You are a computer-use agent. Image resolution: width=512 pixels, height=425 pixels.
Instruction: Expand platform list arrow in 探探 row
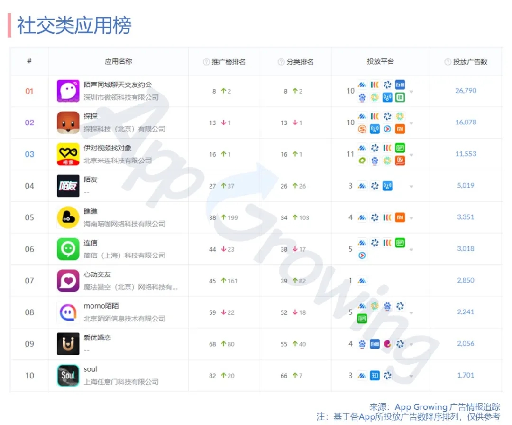pyautogui.click(x=411, y=123)
